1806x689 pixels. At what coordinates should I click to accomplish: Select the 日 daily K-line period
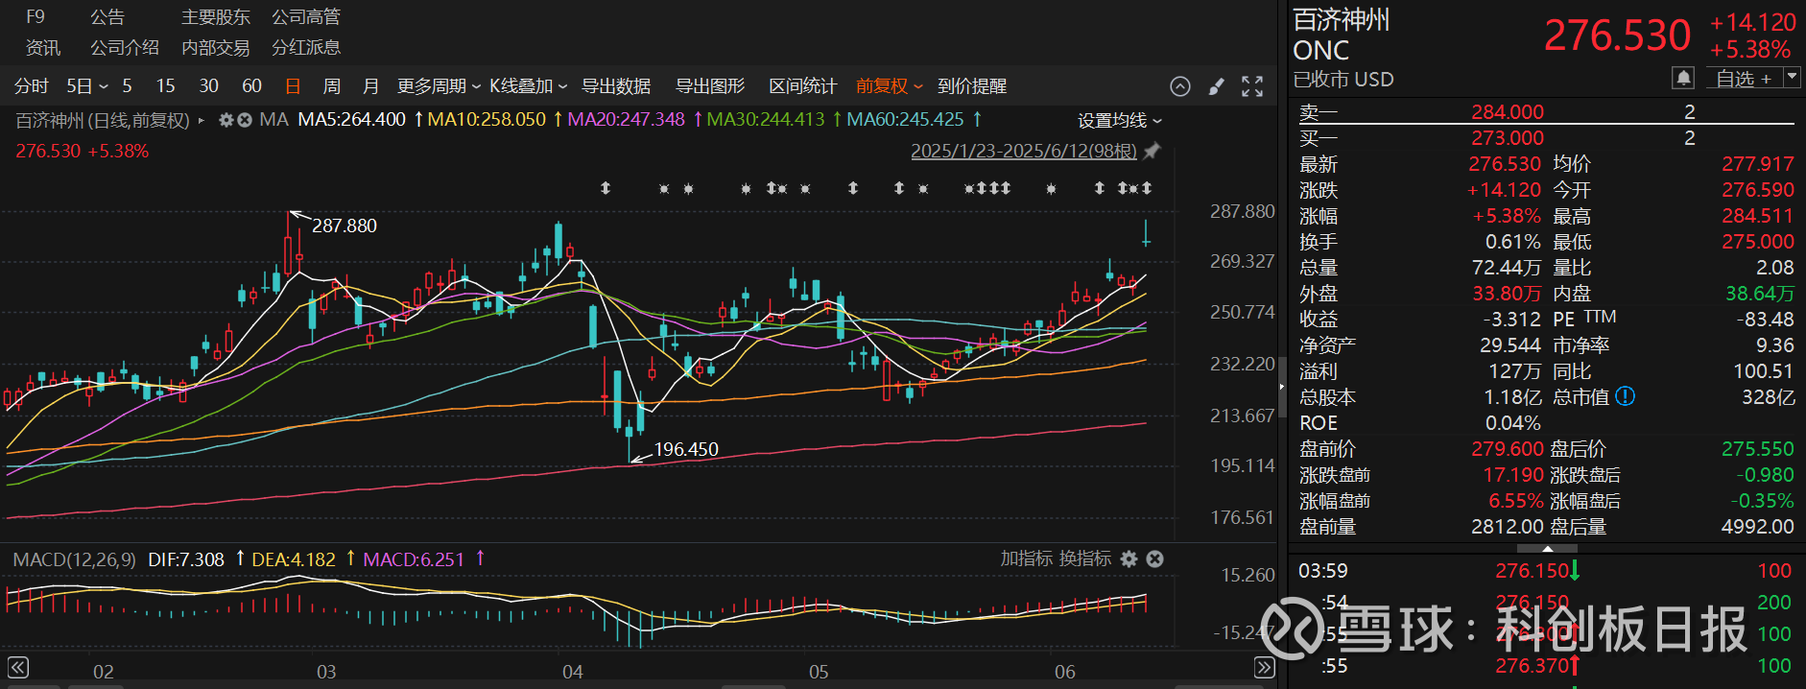pyautogui.click(x=293, y=86)
